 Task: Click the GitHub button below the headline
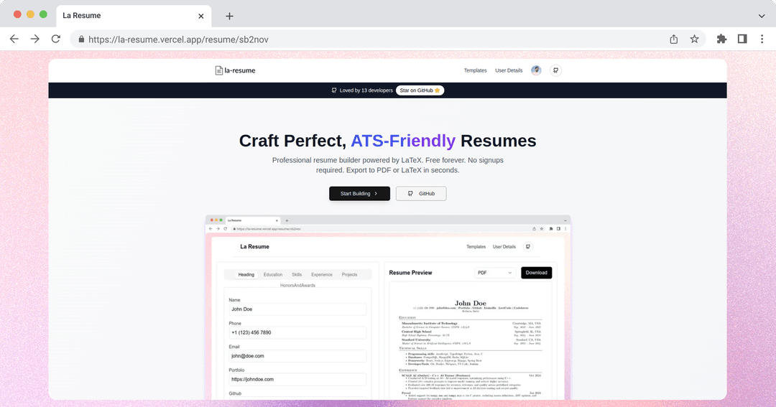coord(420,193)
